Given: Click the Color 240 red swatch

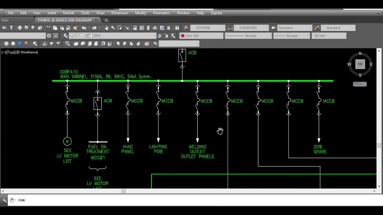Looking at the screenshot, I should coord(183,36).
